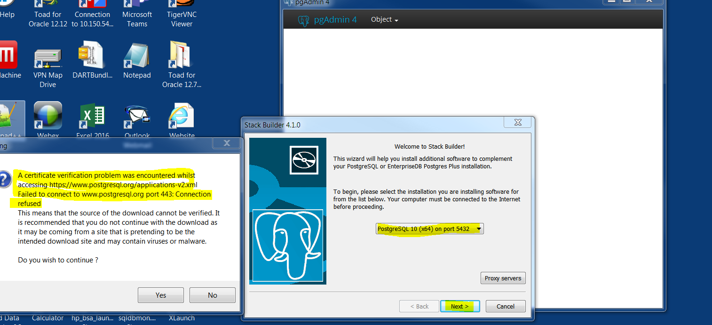Open the Notepad desktop shortcut
This screenshot has height=325, width=712.
[137, 57]
